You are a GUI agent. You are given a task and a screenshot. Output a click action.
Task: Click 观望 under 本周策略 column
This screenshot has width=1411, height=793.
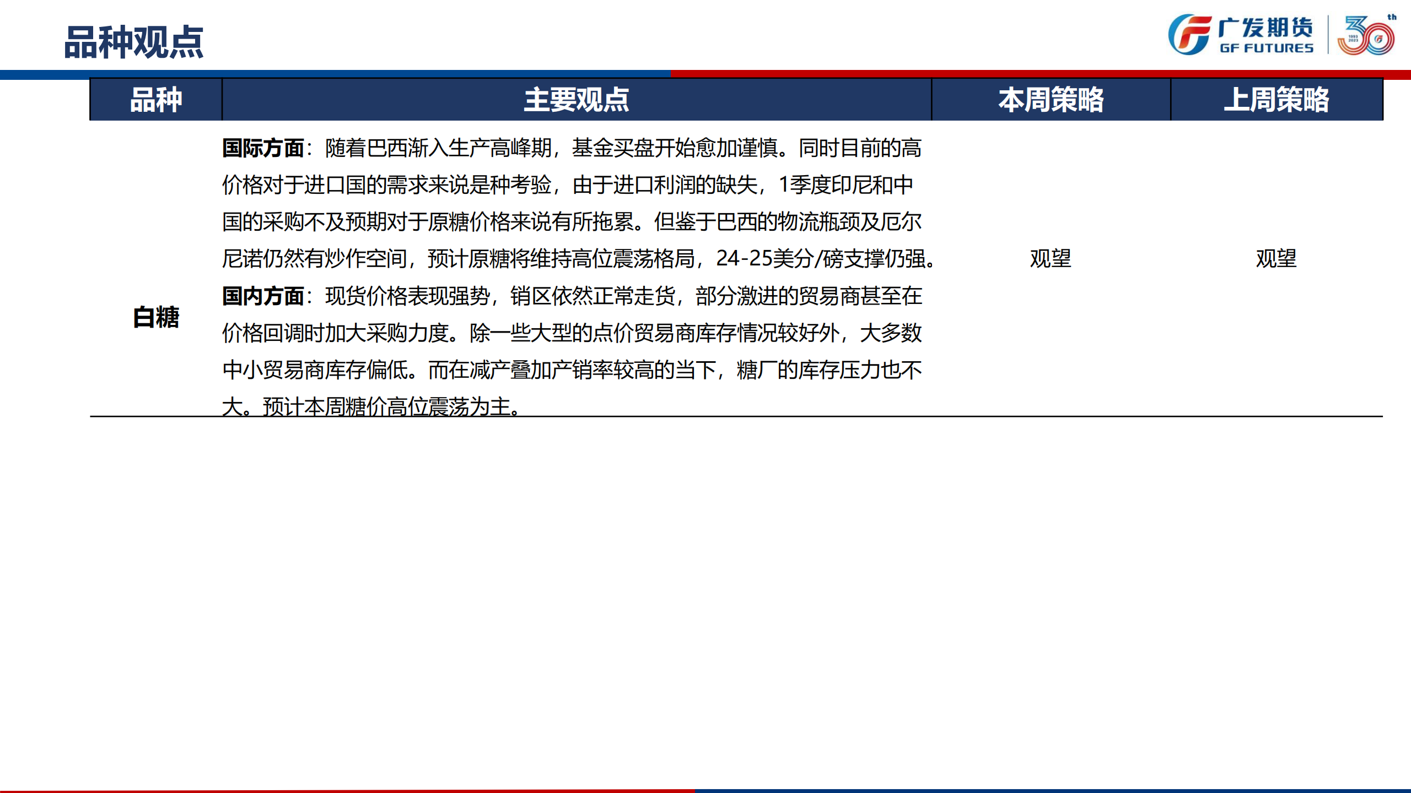click(x=1051, y=258)
